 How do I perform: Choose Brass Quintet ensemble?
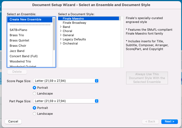pos(19,40)
